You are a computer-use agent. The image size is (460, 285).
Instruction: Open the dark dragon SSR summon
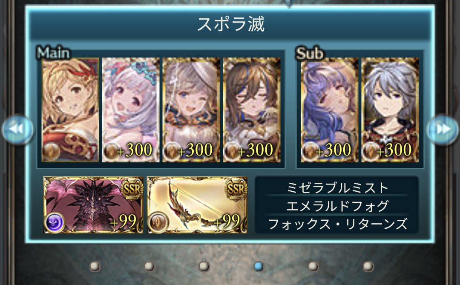(93, 205)
